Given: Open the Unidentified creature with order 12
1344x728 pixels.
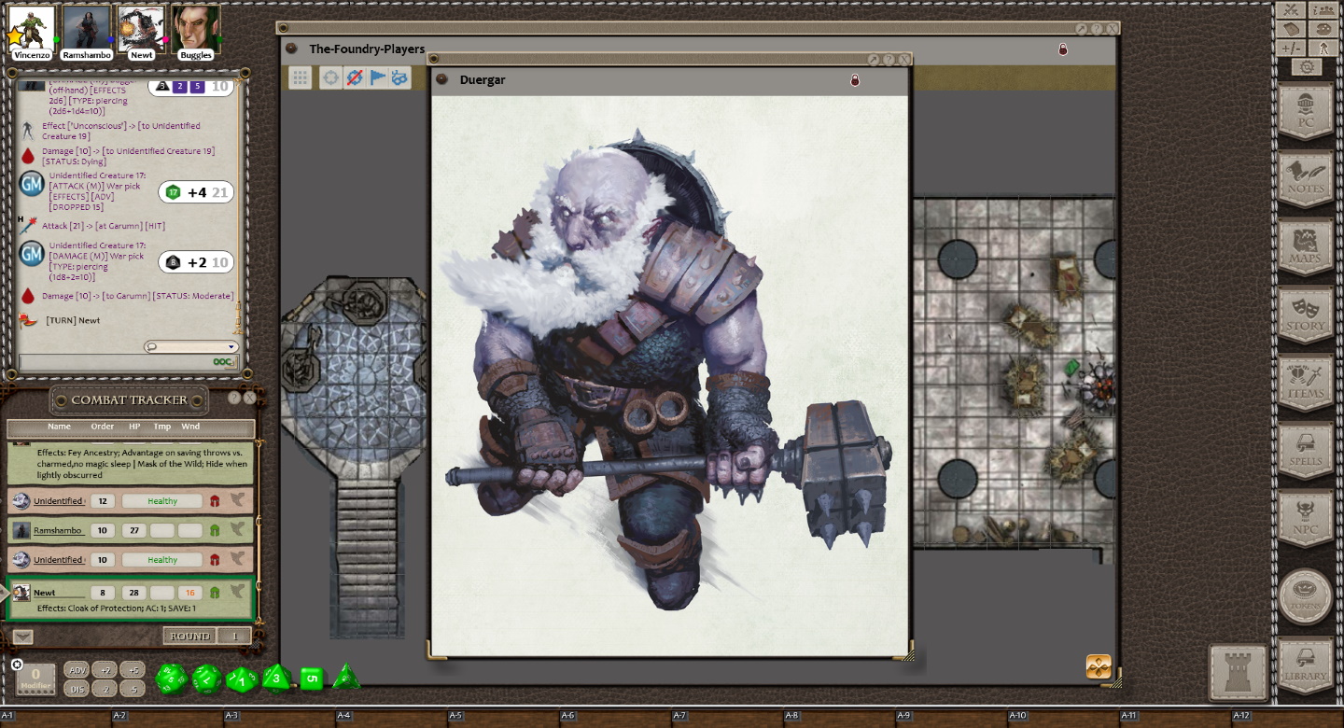Looking at the screenshot, I should click(58, 501).
